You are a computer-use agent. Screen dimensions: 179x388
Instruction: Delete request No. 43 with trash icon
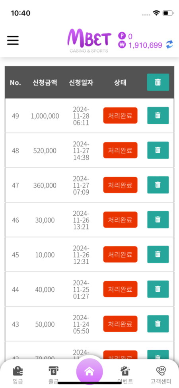(158, 324)
